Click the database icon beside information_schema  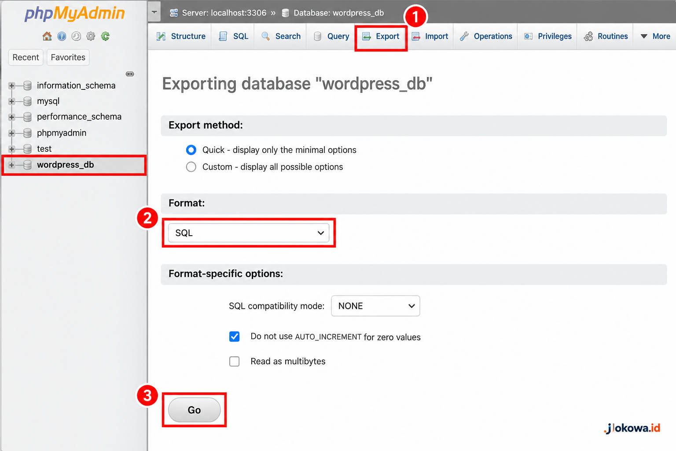point(27,85)
